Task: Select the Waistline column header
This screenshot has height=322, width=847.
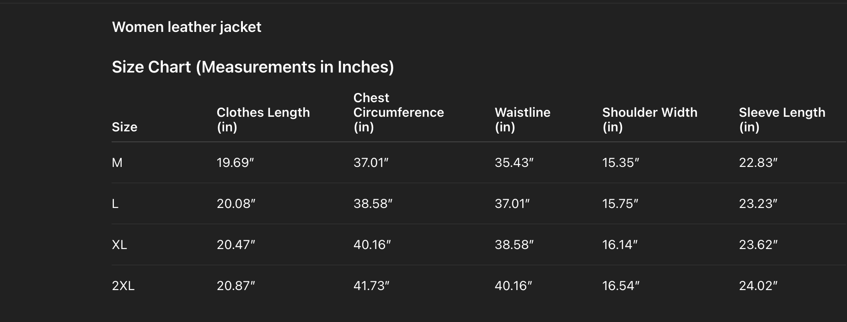Action: 522,119
